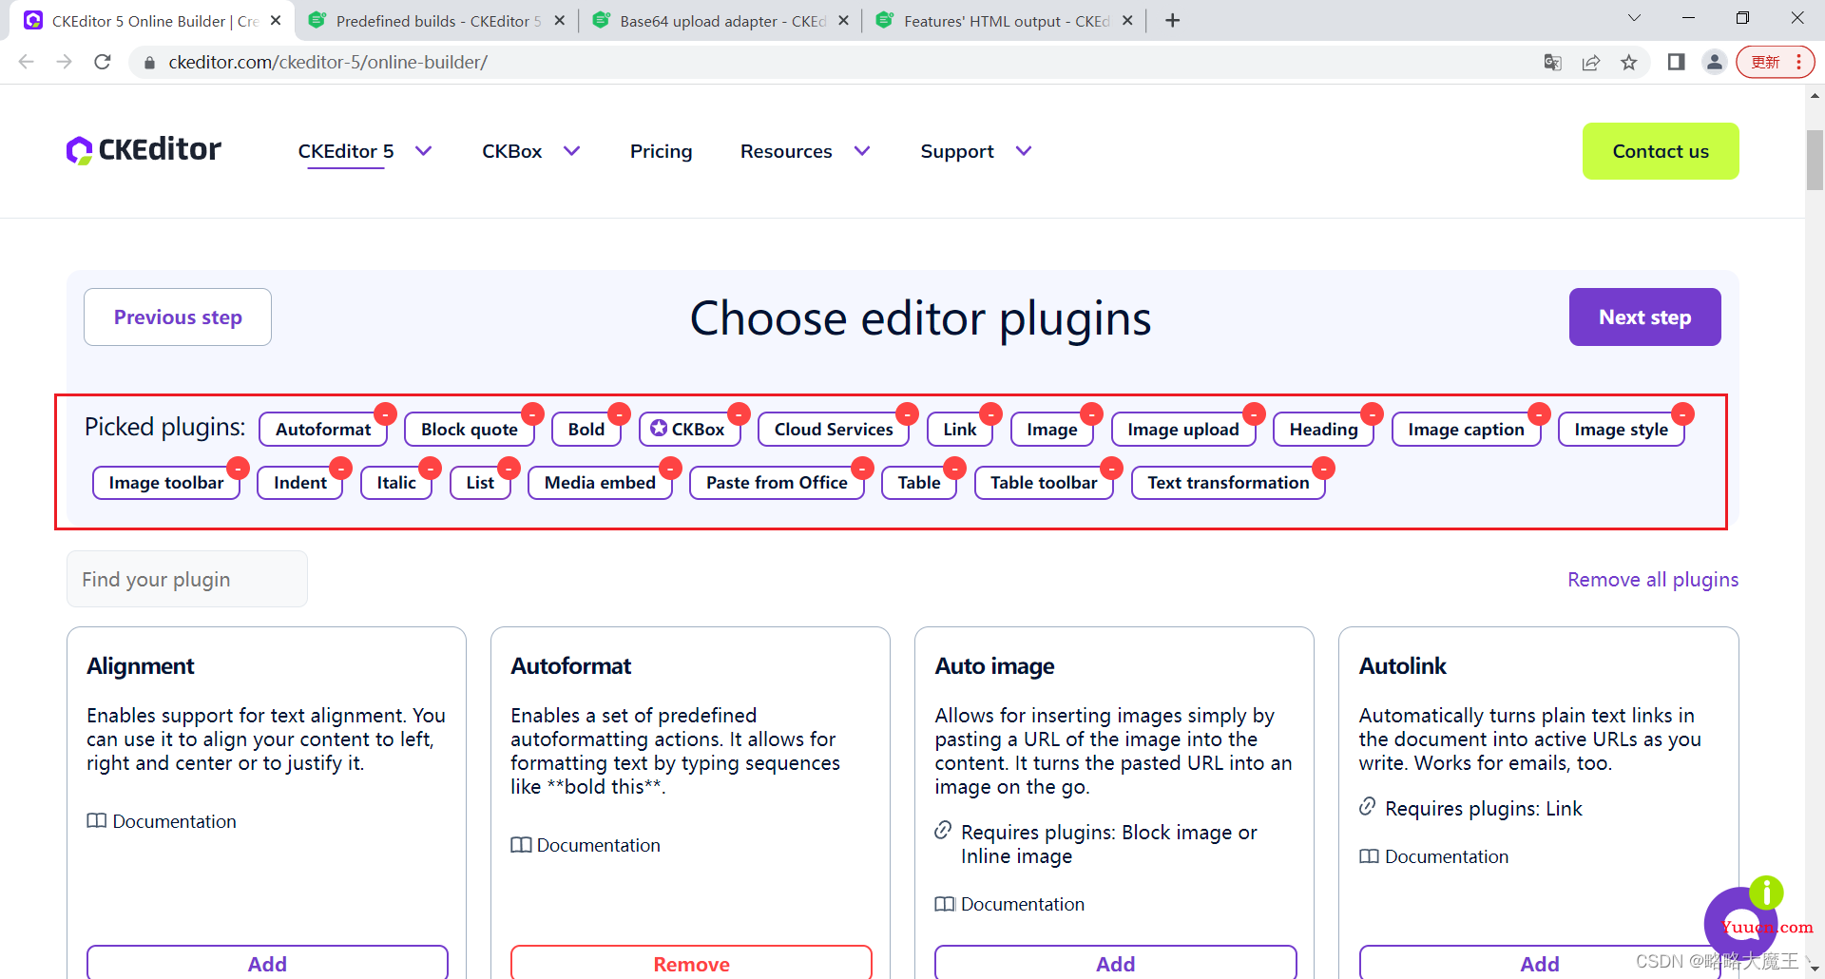Click red minus on List plugin
Image resolution: width=1825 pixels, height=979 pixels.
coord(509,468)
